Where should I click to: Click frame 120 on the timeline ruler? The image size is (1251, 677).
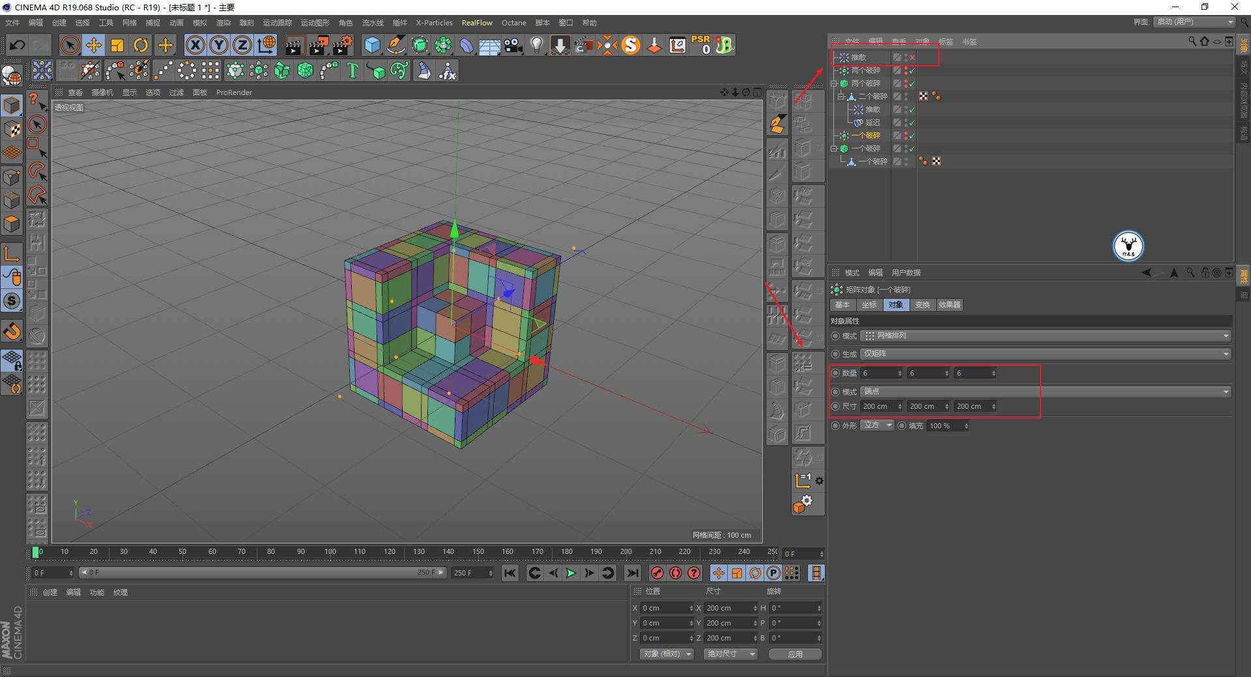(389, 553)
